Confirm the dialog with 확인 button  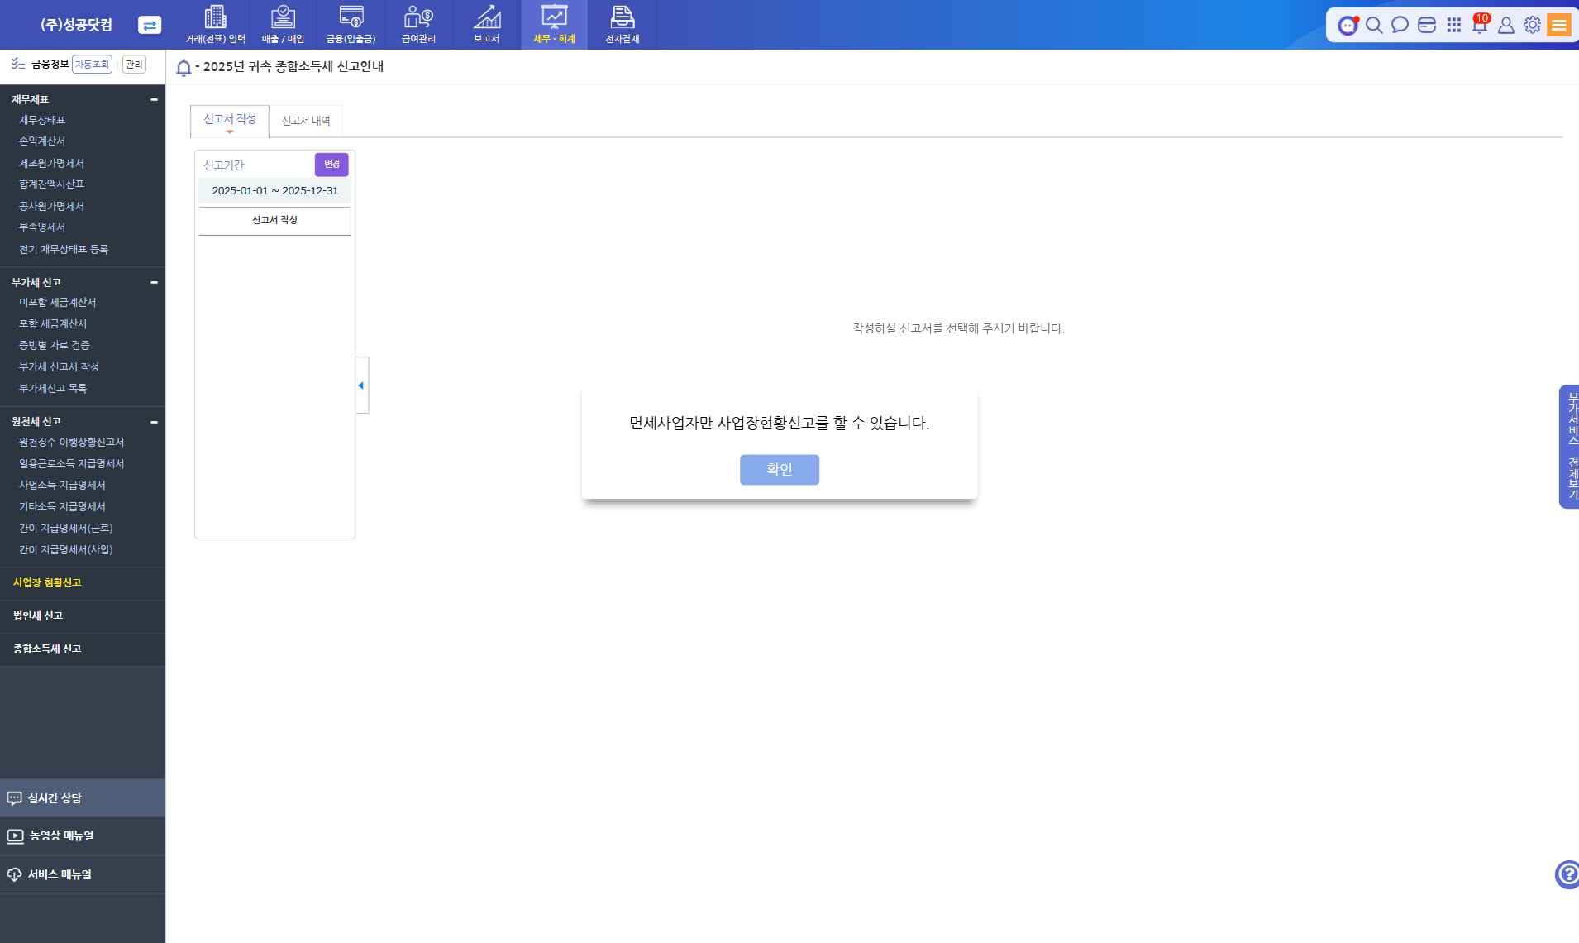[780, 470]
